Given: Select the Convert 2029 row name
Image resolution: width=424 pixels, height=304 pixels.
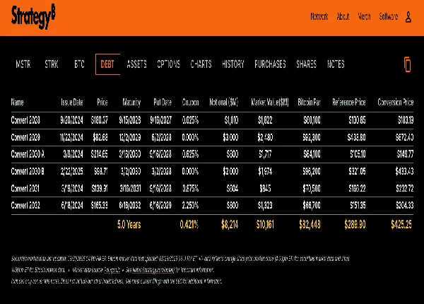Looking at the screenshot, I should coord(25,137).
